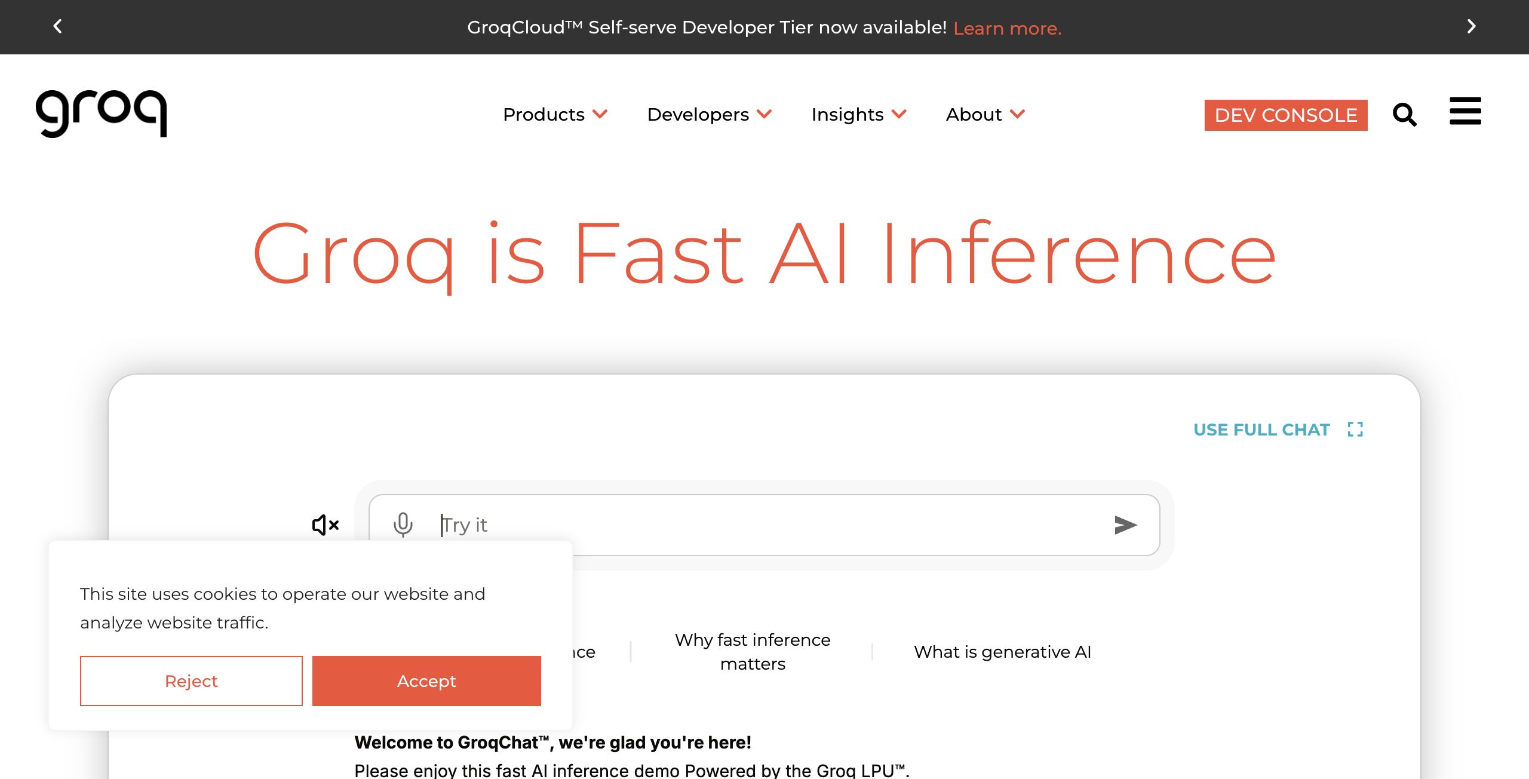Open USE FULL CHAT link
Viewport: 1529px width, 779px height.
coord(1261,430)
